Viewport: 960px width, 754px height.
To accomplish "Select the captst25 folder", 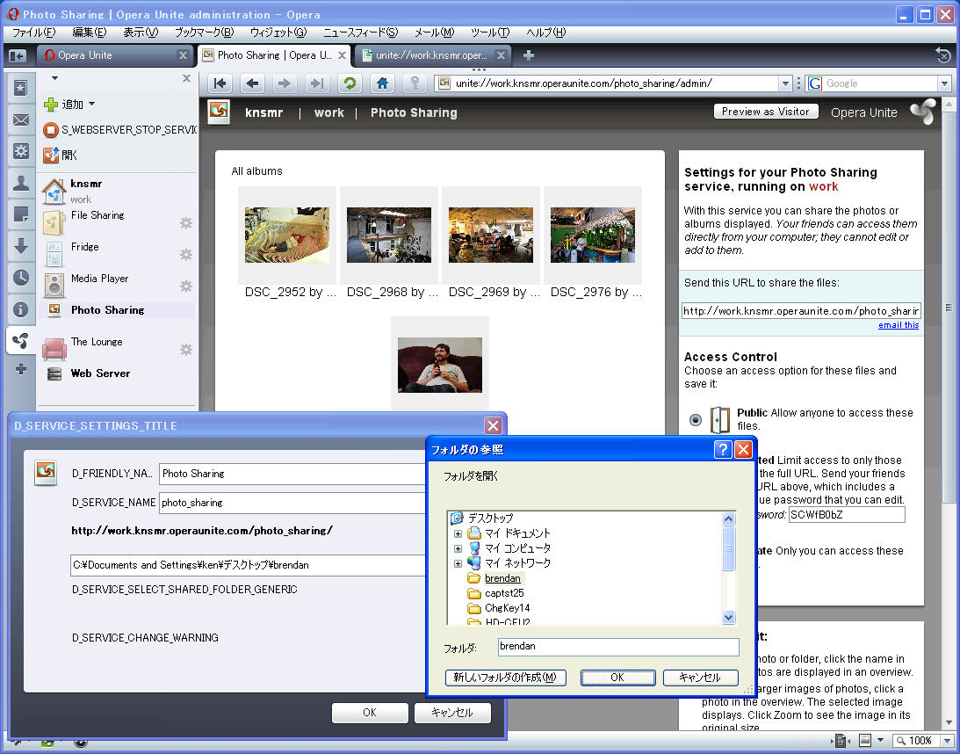I will [x=504, y=593].
